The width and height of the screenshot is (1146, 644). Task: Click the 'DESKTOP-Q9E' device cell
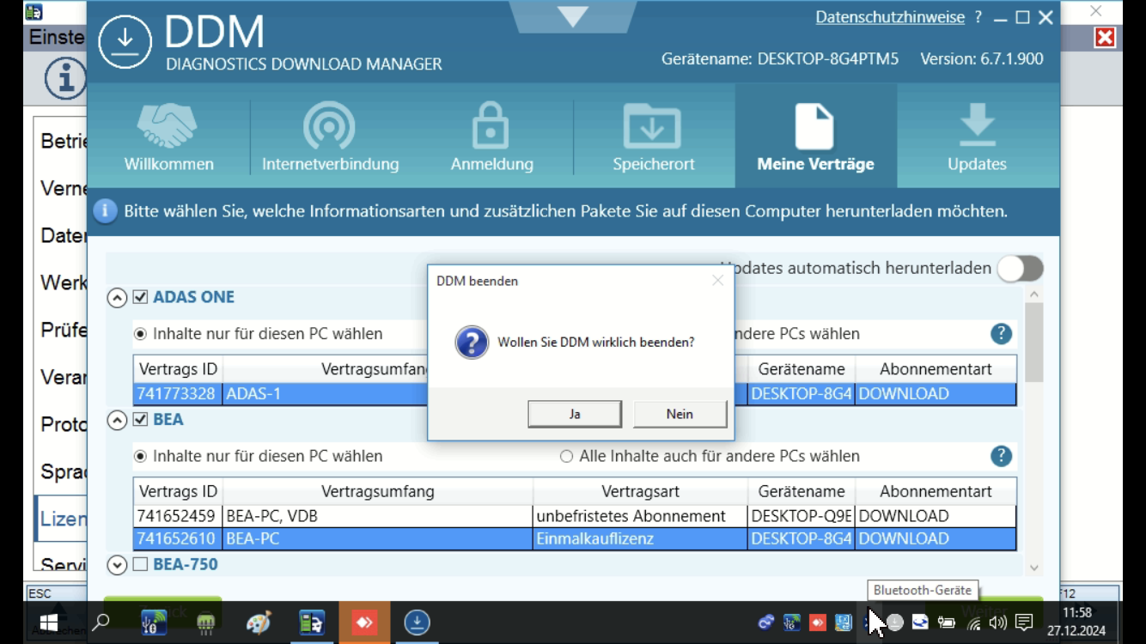point(802,516)
